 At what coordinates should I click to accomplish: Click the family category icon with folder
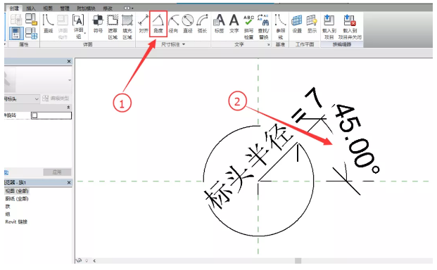[x=31, y=19]
